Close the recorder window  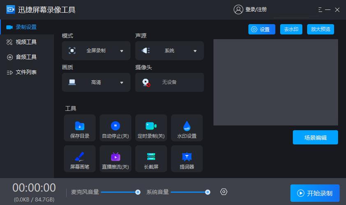337,10
